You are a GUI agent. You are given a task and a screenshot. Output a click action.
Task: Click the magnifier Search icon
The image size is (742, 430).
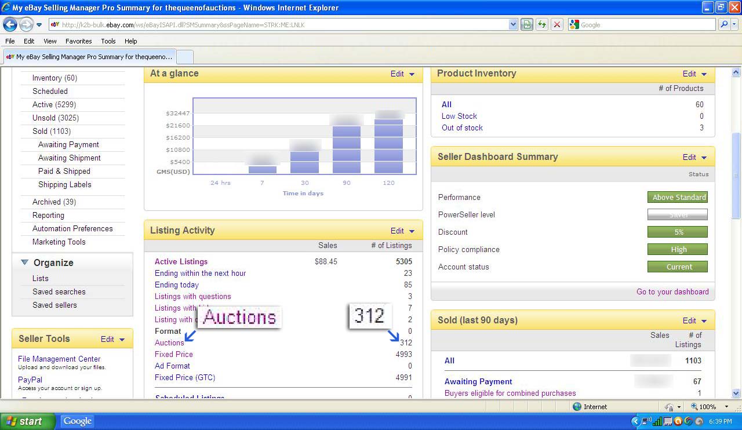(723, 25)
